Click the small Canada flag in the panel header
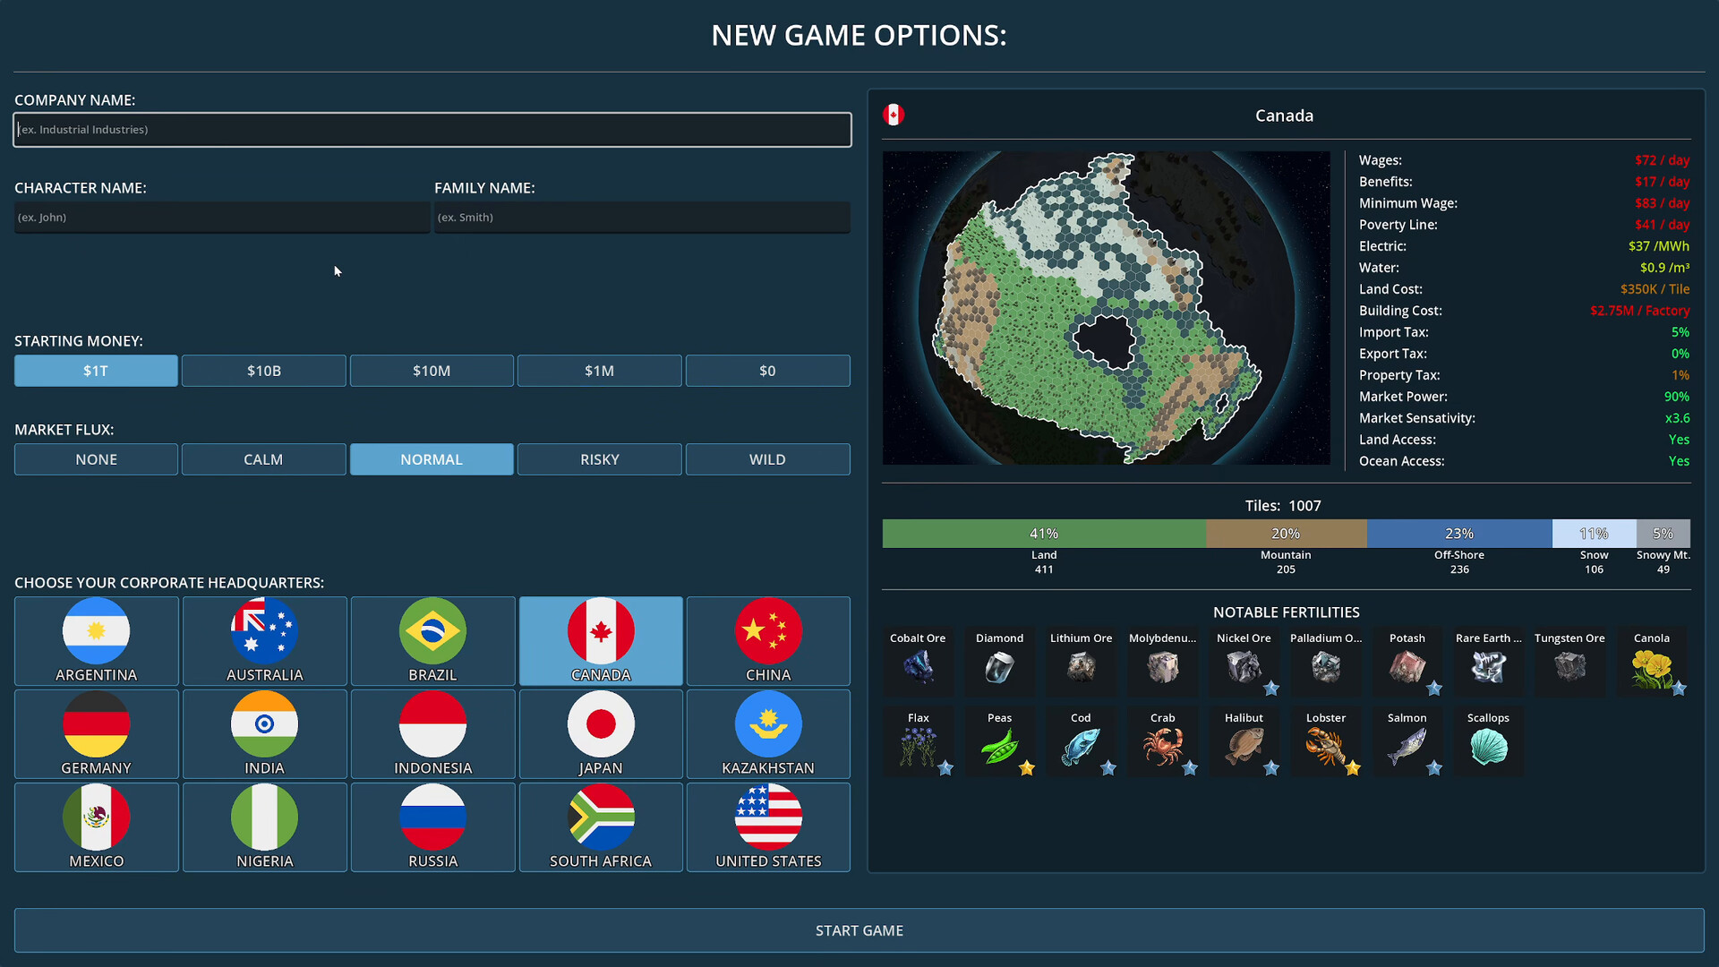 coord(894,115)
